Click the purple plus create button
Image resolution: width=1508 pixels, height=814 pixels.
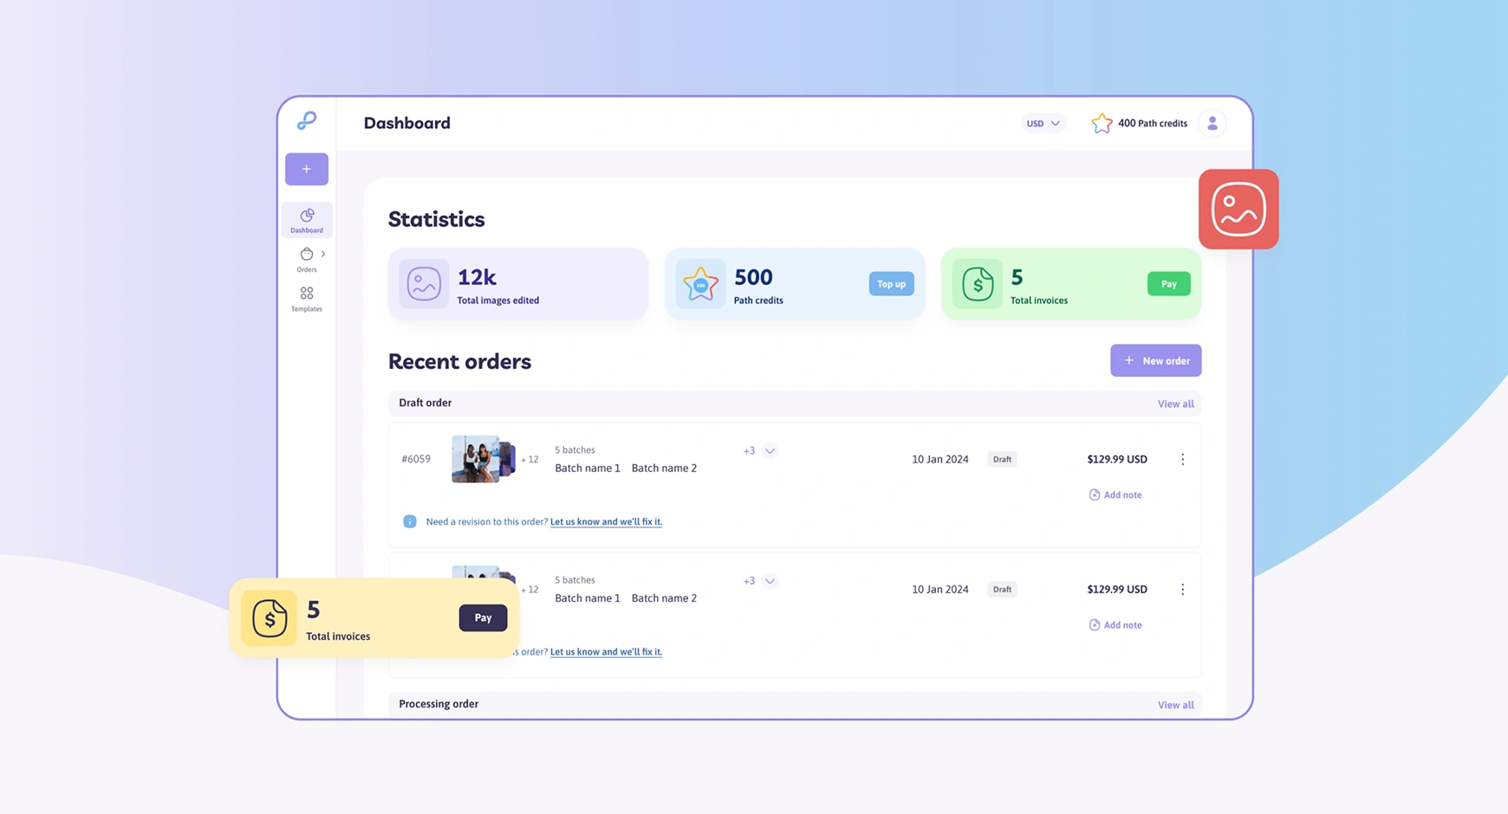[307, 169]
